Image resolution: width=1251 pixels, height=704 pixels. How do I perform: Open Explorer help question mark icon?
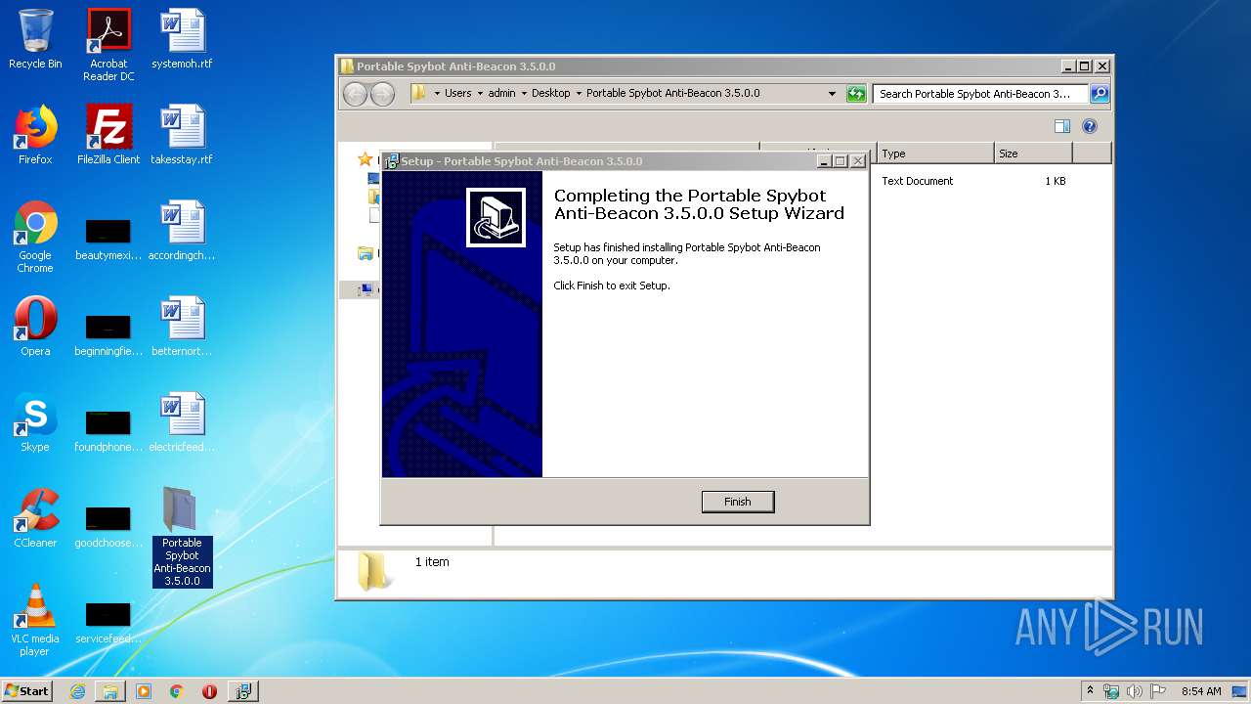click(1090, 126)
